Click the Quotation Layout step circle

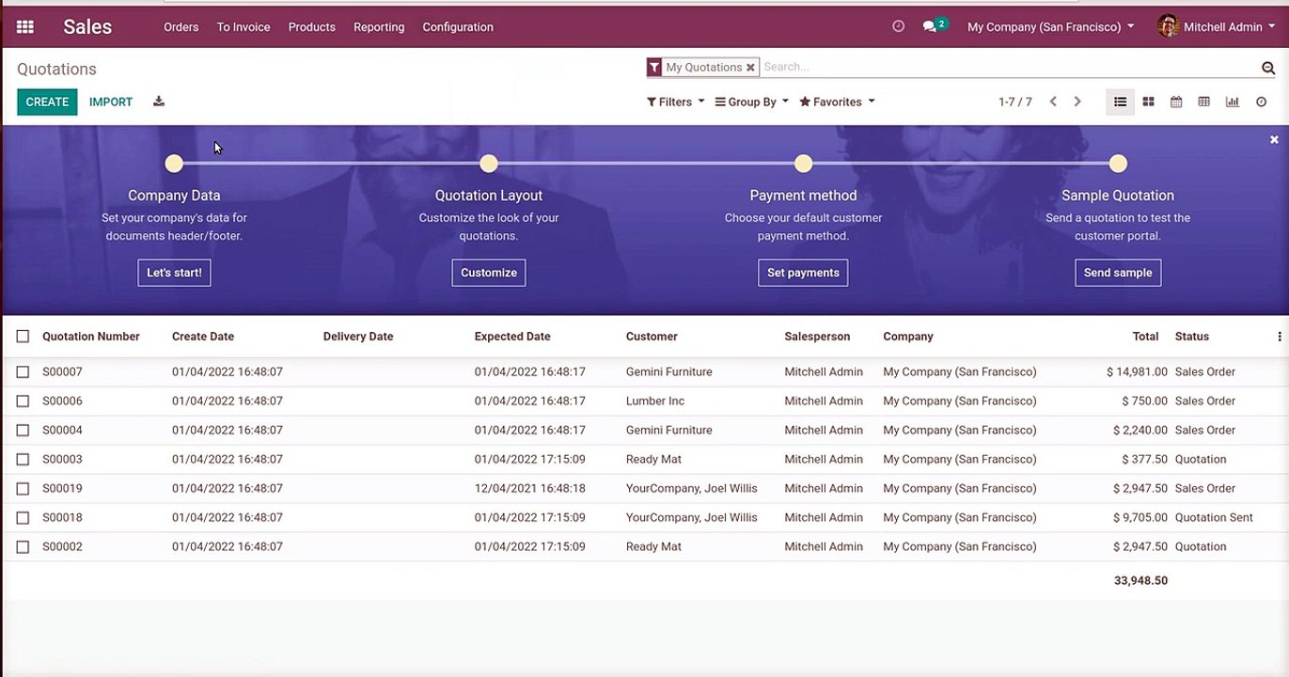click(488, 164)
